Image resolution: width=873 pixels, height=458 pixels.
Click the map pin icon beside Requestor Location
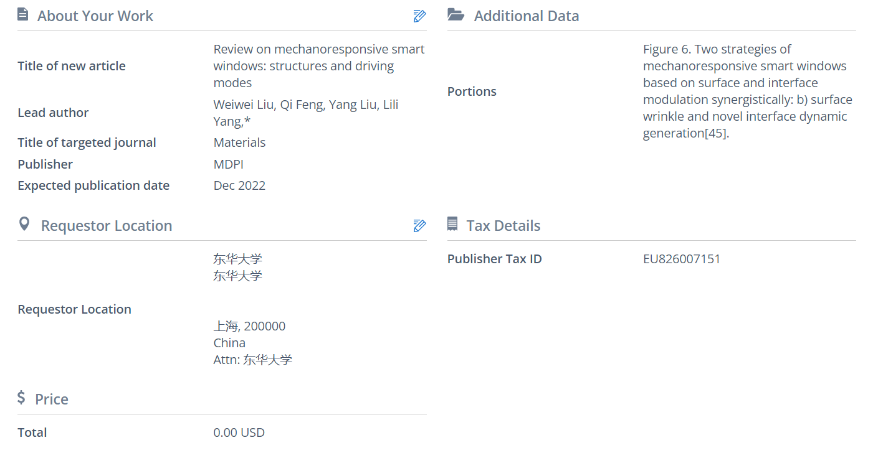[24, 224]
